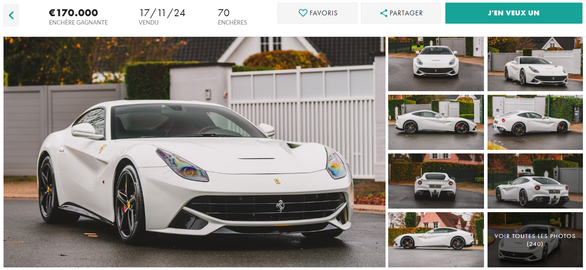Select rear three-quarter left taillight thumbnail
The image size is (586, 270).
535,122
